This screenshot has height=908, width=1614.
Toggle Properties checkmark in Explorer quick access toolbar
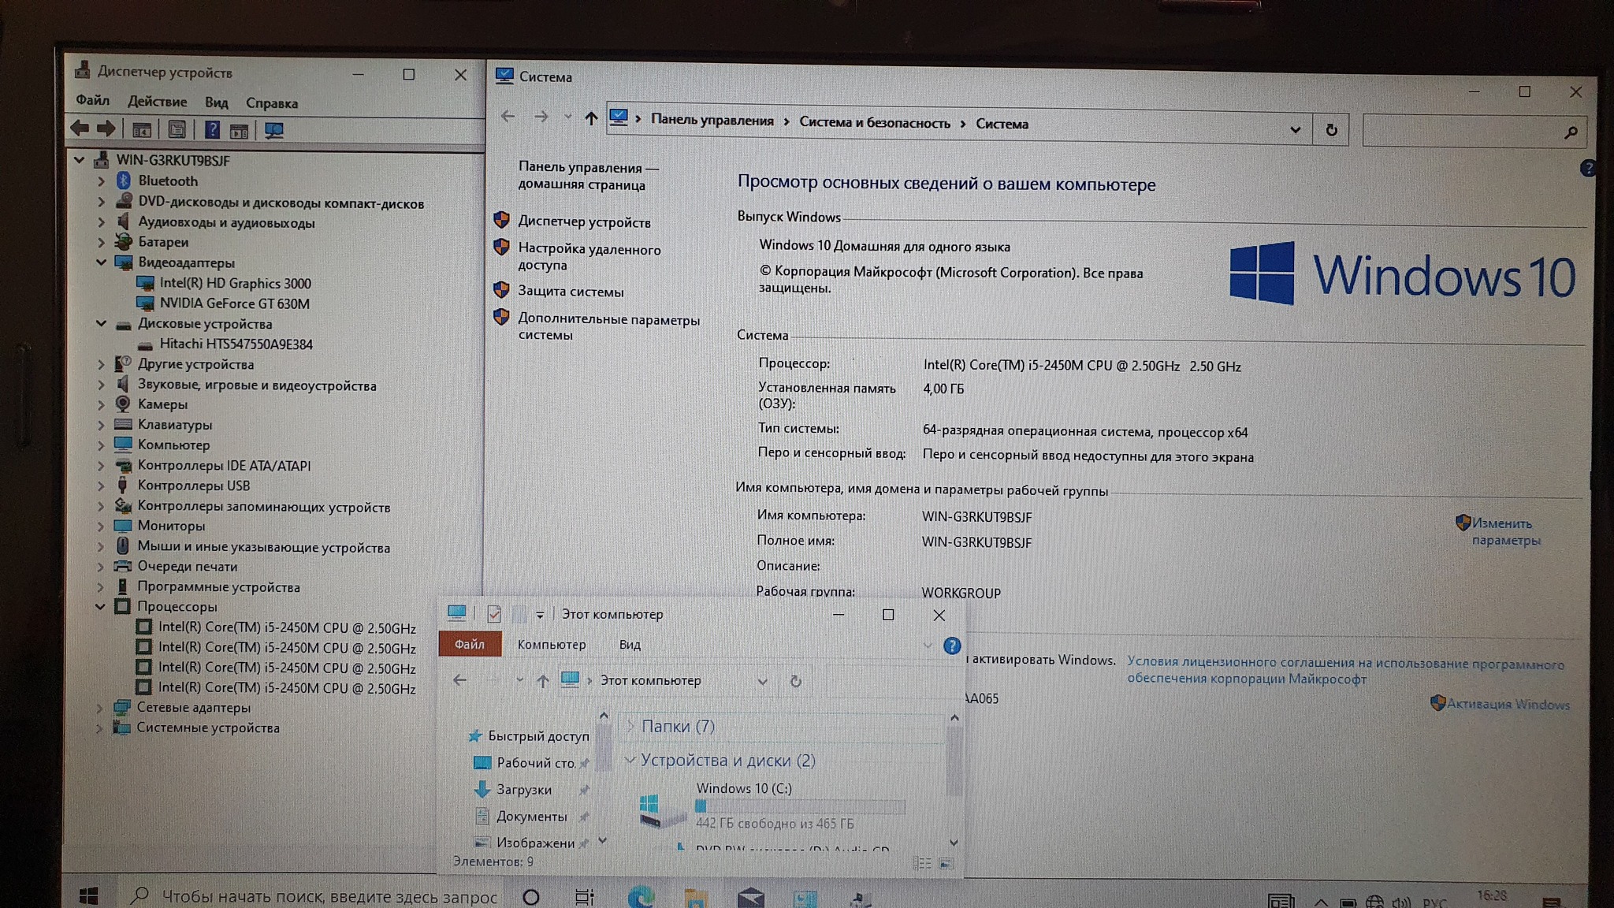[x=494, y=614]
